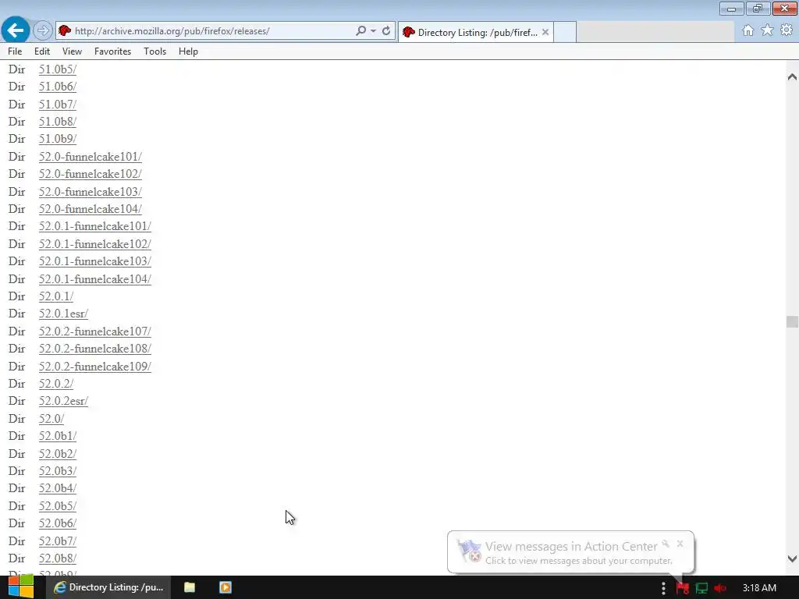
Task: Open the 52.0-funnelcake104/ link
Action: (x=91, y=209)
